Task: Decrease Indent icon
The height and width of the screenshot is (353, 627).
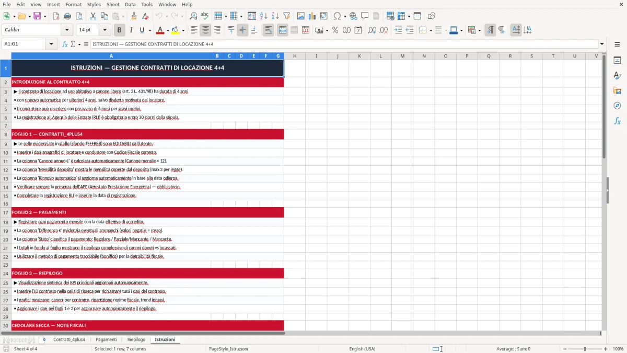Action: coord(410,30)
